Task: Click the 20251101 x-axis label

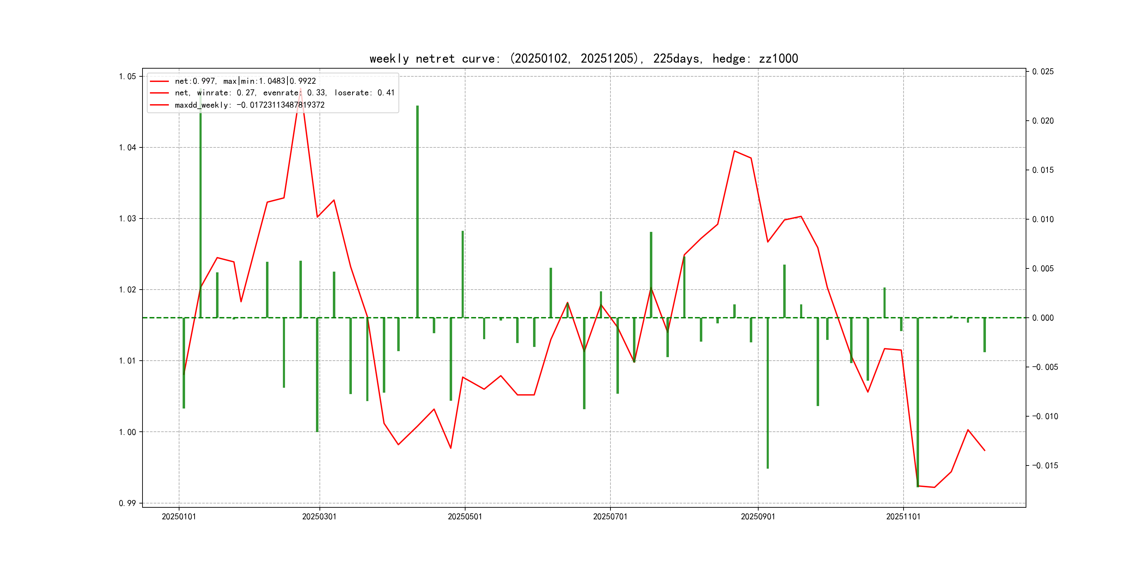Action: (903, 517)
